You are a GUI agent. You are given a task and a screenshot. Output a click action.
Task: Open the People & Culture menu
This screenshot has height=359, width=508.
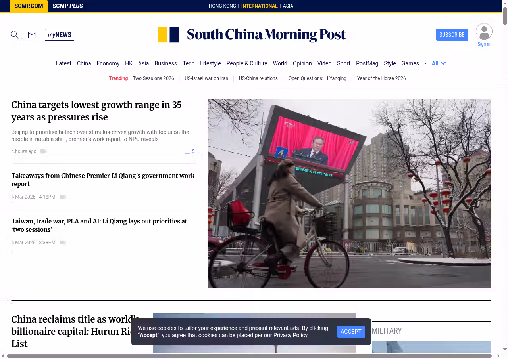[246, 63]
